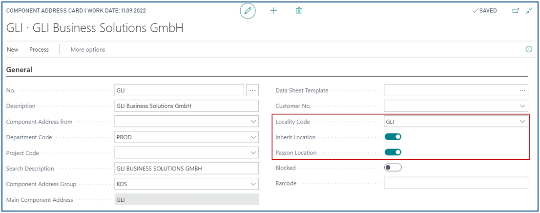Enable the Blocked switch
Screen dimensions: 540x213
tap(393, 168)
